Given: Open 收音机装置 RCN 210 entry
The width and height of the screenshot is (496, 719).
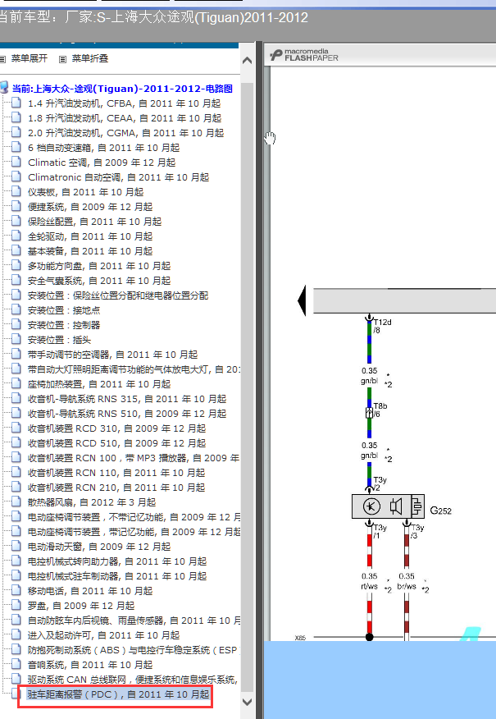Looking at the screenshot, I should [116, 488].
